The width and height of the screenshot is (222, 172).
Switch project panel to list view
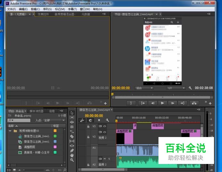9,170
